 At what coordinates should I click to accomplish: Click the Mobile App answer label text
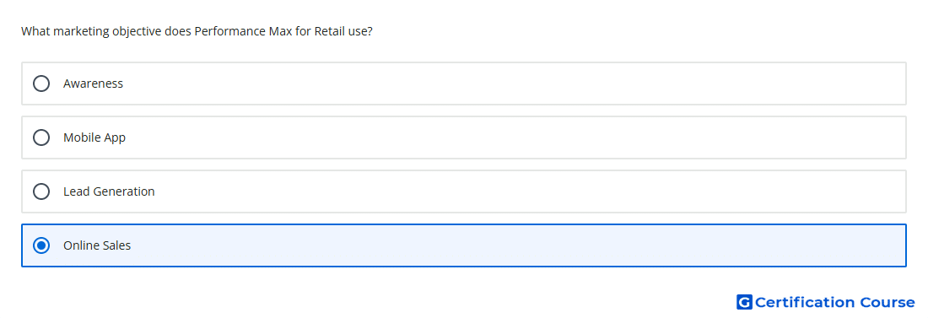coord(94,137)
